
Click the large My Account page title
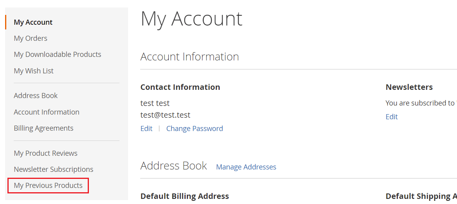click(191, 19)
